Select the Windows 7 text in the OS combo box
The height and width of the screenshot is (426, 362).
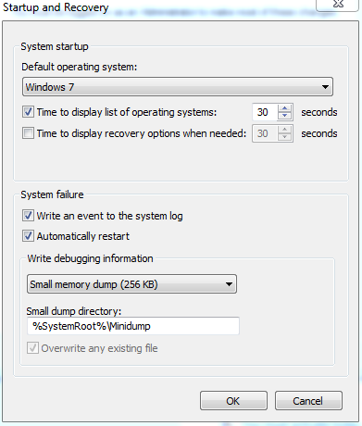click(50, 87)
